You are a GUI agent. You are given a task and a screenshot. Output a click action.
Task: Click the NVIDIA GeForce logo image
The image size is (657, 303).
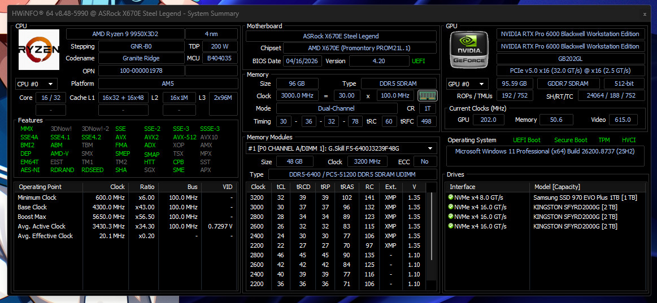tap(469, 50)
